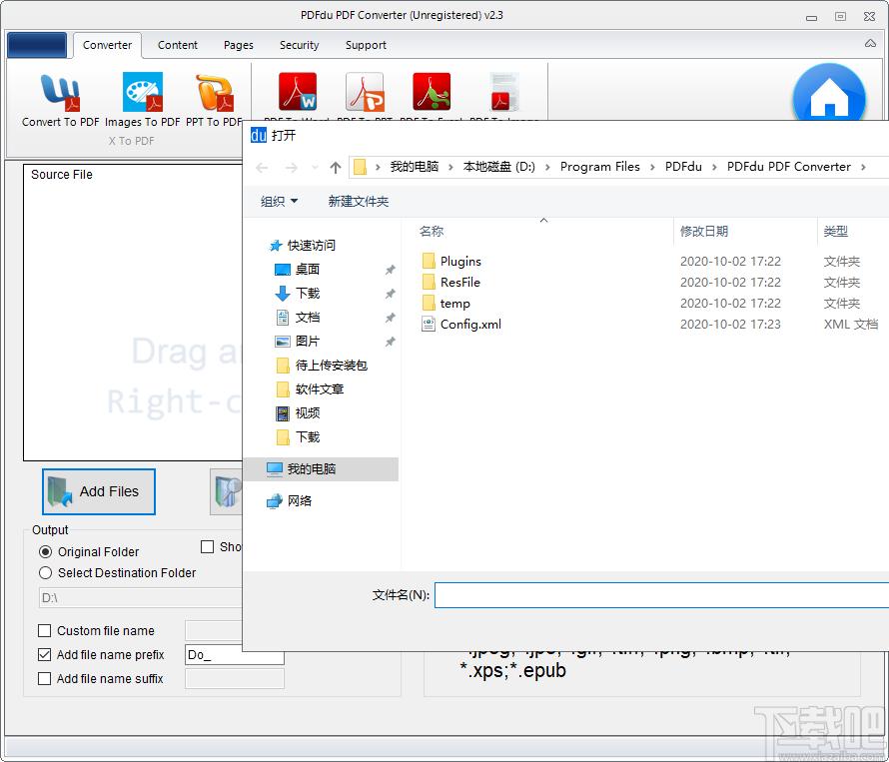Select 网络 in the navigation pane
Viewport: 889px width, 762px height.
tap(300, 500)
